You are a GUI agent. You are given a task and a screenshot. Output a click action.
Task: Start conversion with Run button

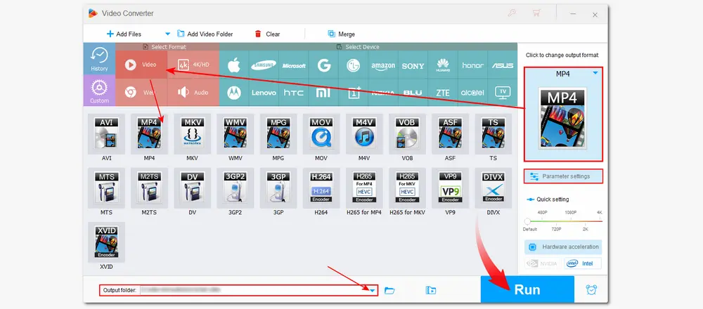tap(527, 289)
